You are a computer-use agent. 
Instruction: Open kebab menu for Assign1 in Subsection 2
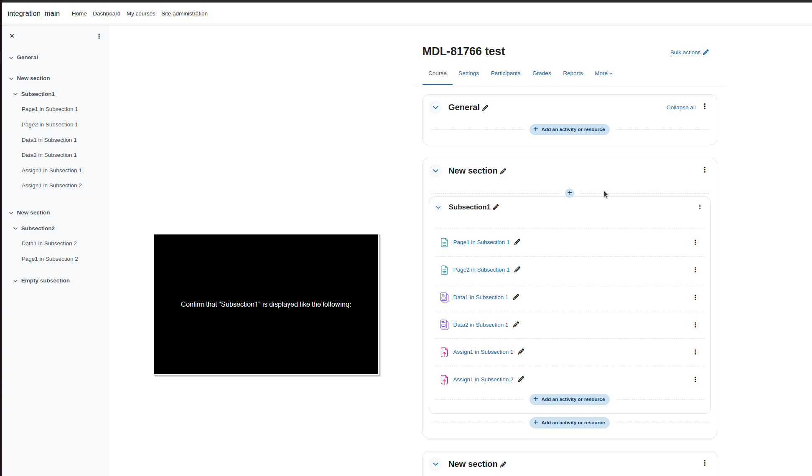pyautogui.click(x=695, y=380)
